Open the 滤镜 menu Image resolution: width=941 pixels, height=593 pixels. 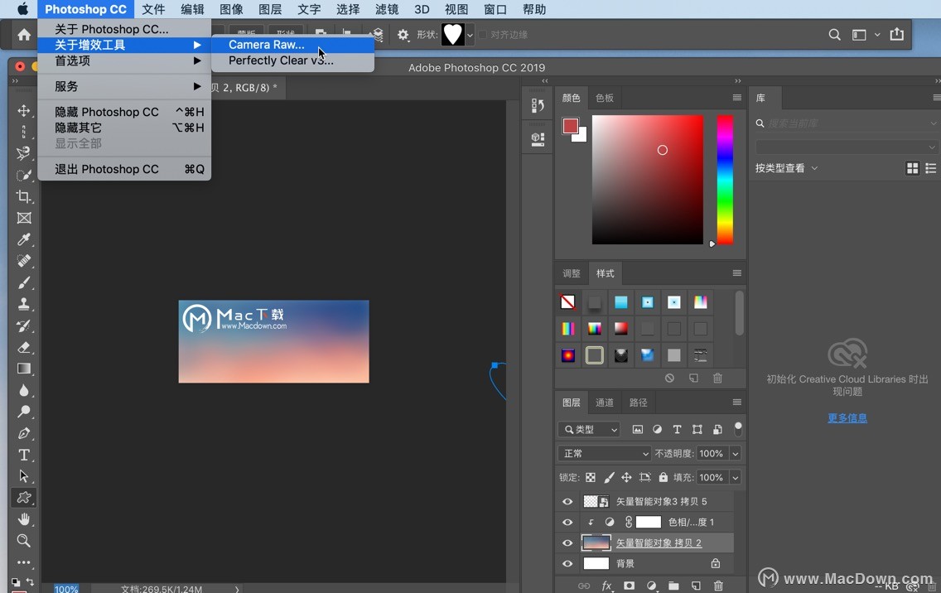coord(387,9)
